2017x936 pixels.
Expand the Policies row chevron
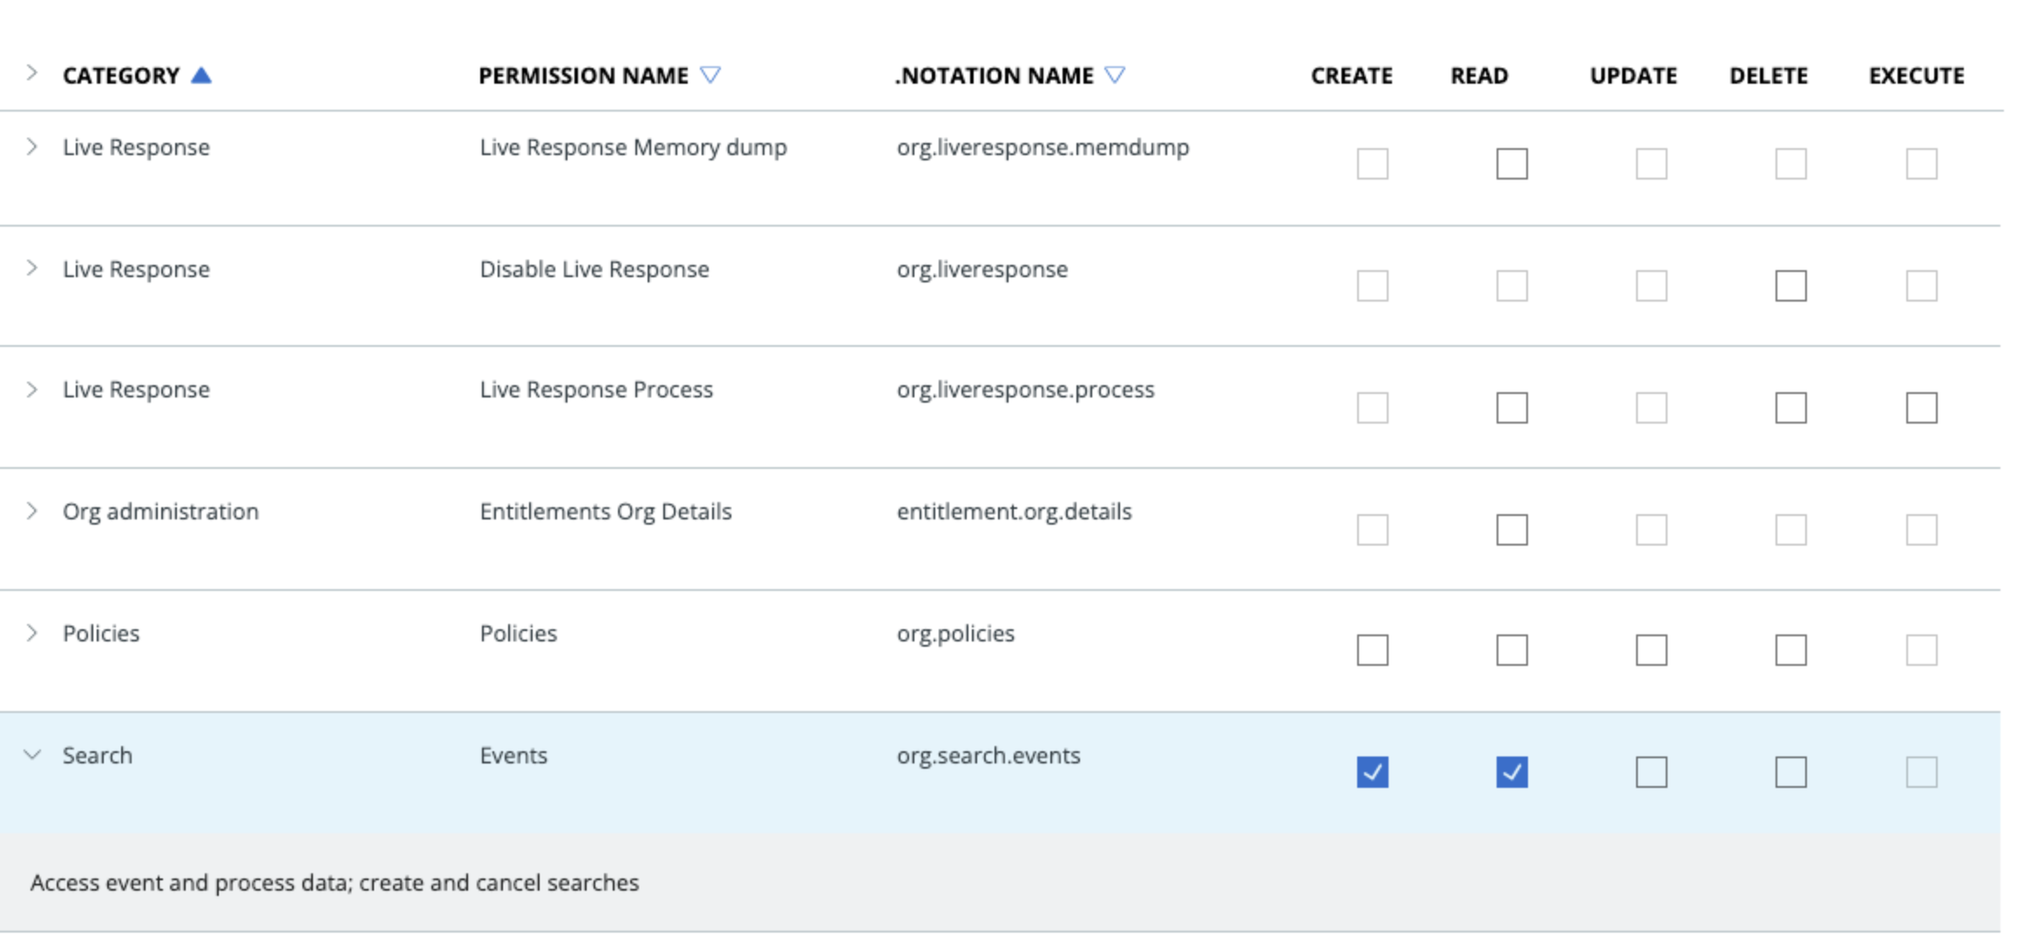click(x=32, y=634)
